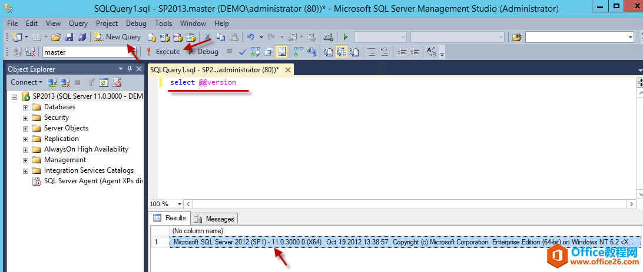Click the Analysis Services XMLA Query icon
This screenshot has height=272, width=643.
click(x=191, y=37)
